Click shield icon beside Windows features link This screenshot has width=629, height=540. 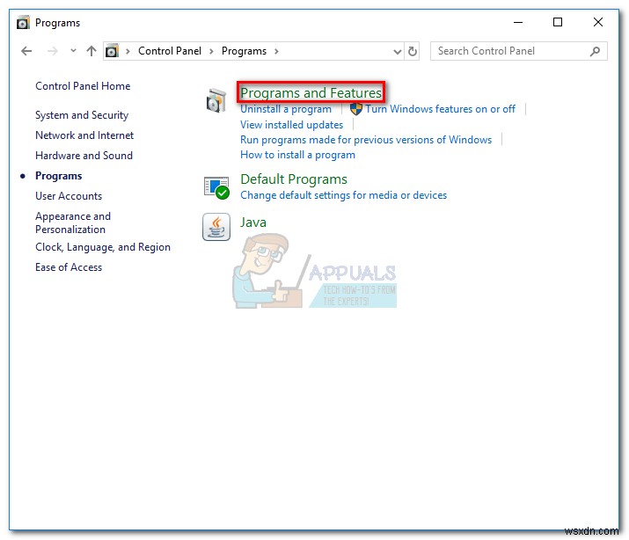pos(355,109)
